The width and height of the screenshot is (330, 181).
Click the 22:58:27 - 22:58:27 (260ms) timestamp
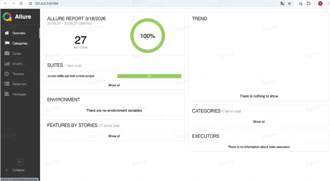coord(70,23)
